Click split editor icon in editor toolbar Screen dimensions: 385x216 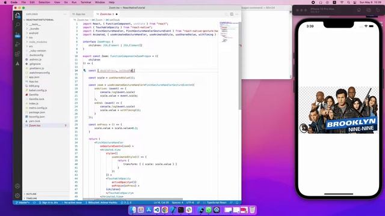coord(232,14)
